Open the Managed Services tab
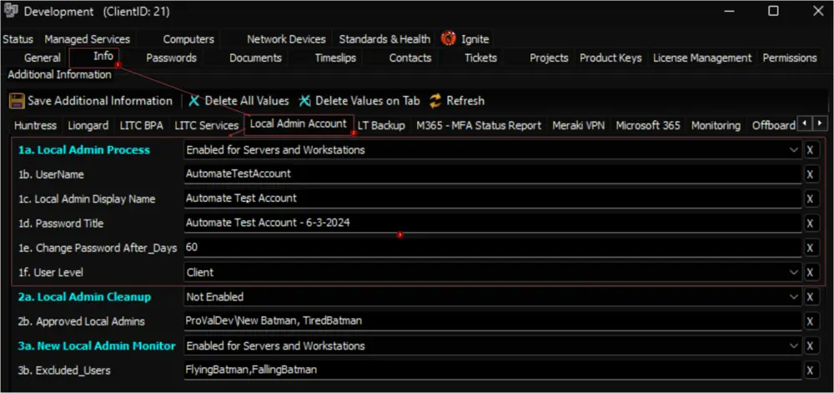The height and width of the screenshot is (393, 834). point(88,39)
